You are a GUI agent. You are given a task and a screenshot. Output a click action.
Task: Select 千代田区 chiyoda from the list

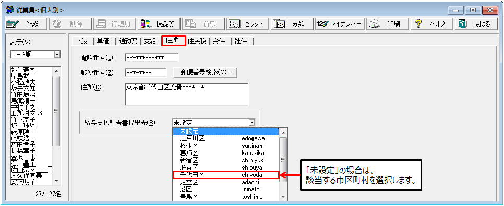click(x=226, y=175)
